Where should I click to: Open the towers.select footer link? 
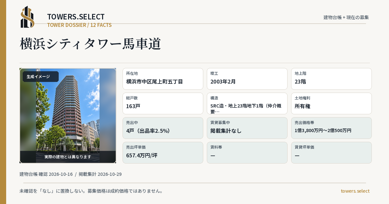pos(355,191)
